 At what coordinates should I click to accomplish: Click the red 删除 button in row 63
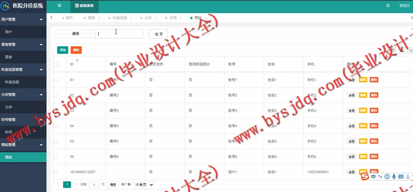(x=374, y=110)
